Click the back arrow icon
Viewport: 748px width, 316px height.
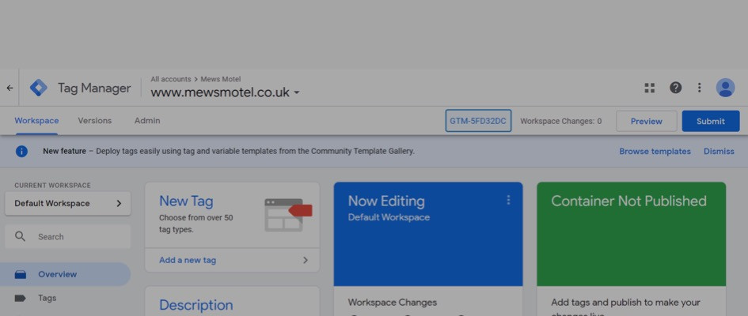[x=9, y=88]
